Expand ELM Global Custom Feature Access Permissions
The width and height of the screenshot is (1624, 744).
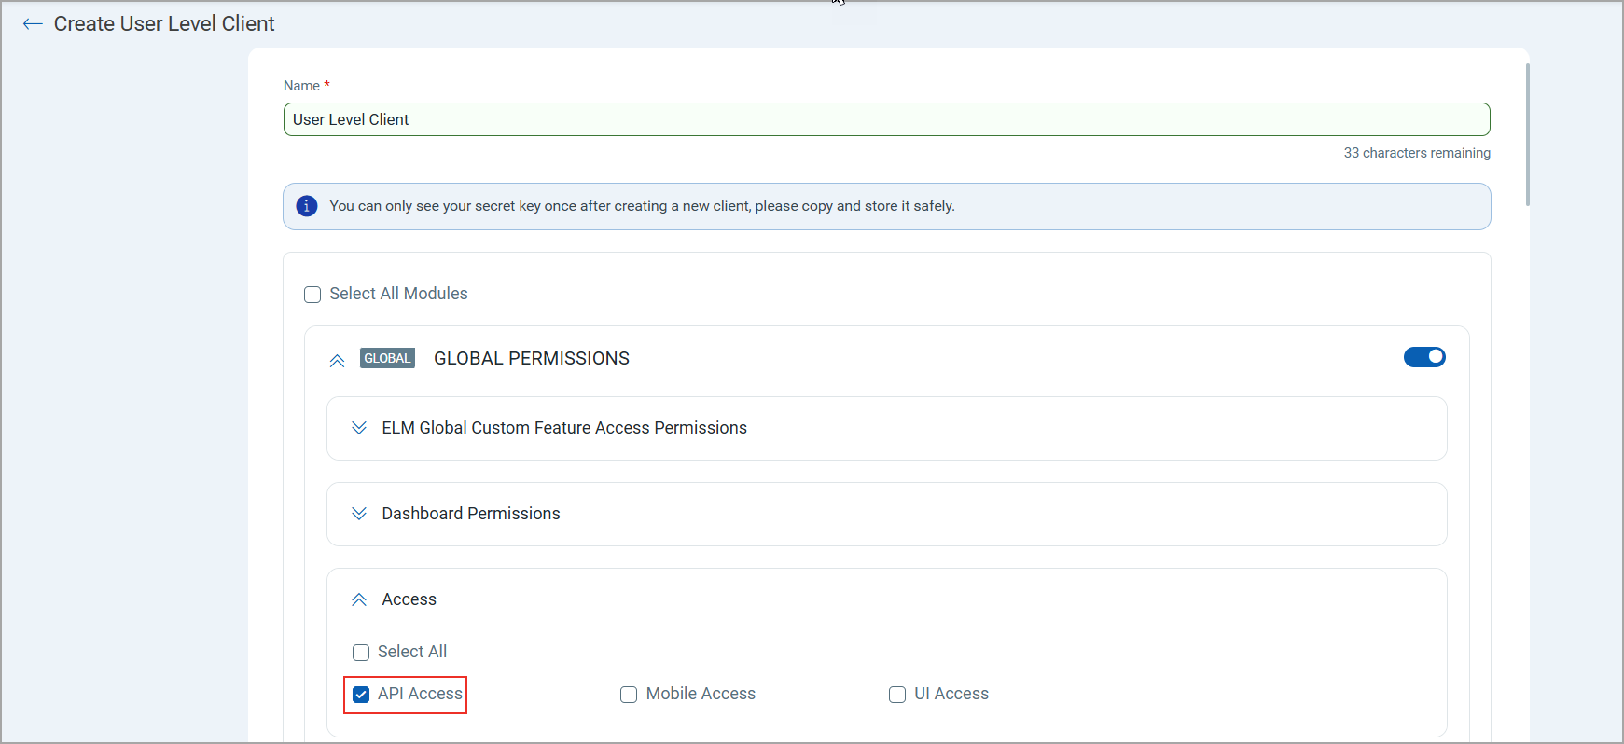pyautogui.click(x=359, y=428)
